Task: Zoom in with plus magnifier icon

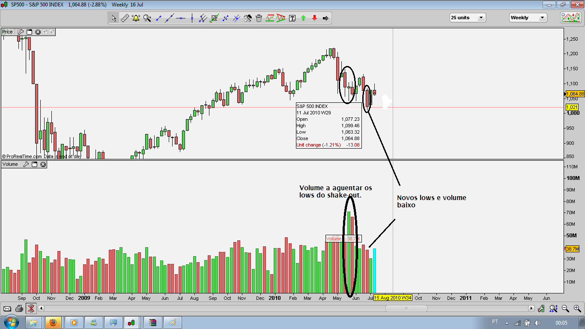Action: click(x=577, y=308)
